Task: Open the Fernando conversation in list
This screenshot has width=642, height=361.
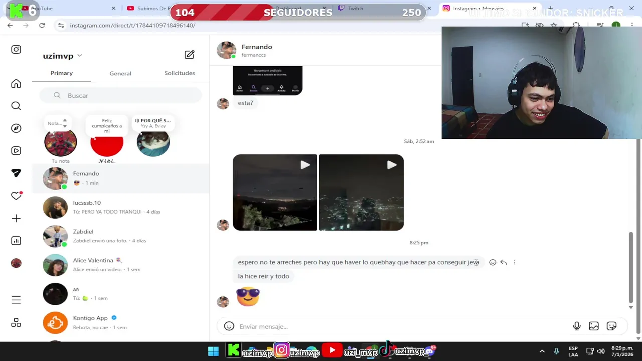Action: coord(120,178)
